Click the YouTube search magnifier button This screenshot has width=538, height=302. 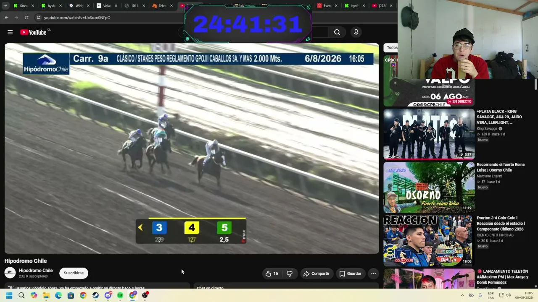(337, 32)
